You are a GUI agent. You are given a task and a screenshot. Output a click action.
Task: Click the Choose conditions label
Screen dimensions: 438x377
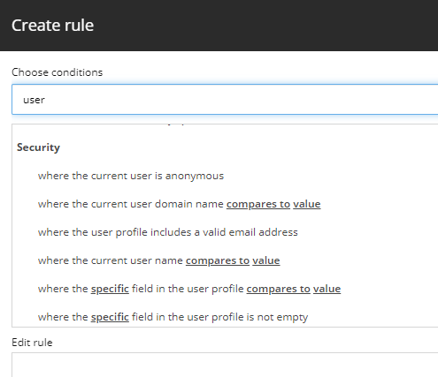pyautogui.click(x=58, y=72)
